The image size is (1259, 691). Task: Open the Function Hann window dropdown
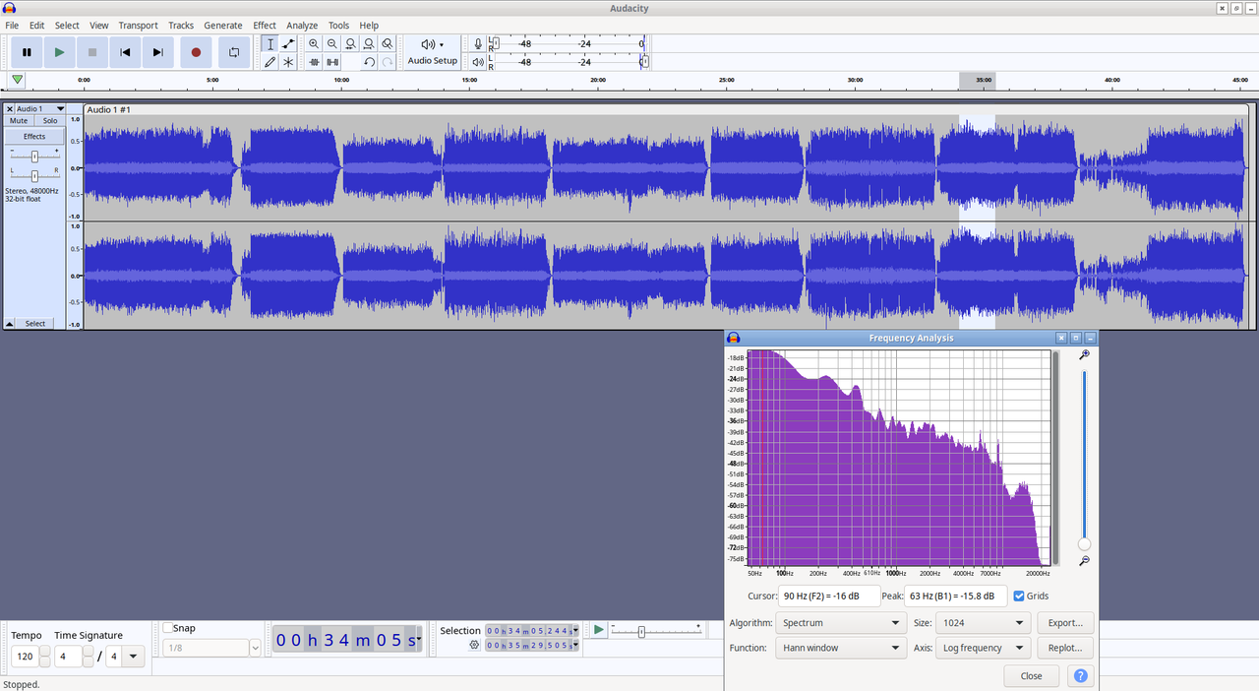(x=841, y=648)
